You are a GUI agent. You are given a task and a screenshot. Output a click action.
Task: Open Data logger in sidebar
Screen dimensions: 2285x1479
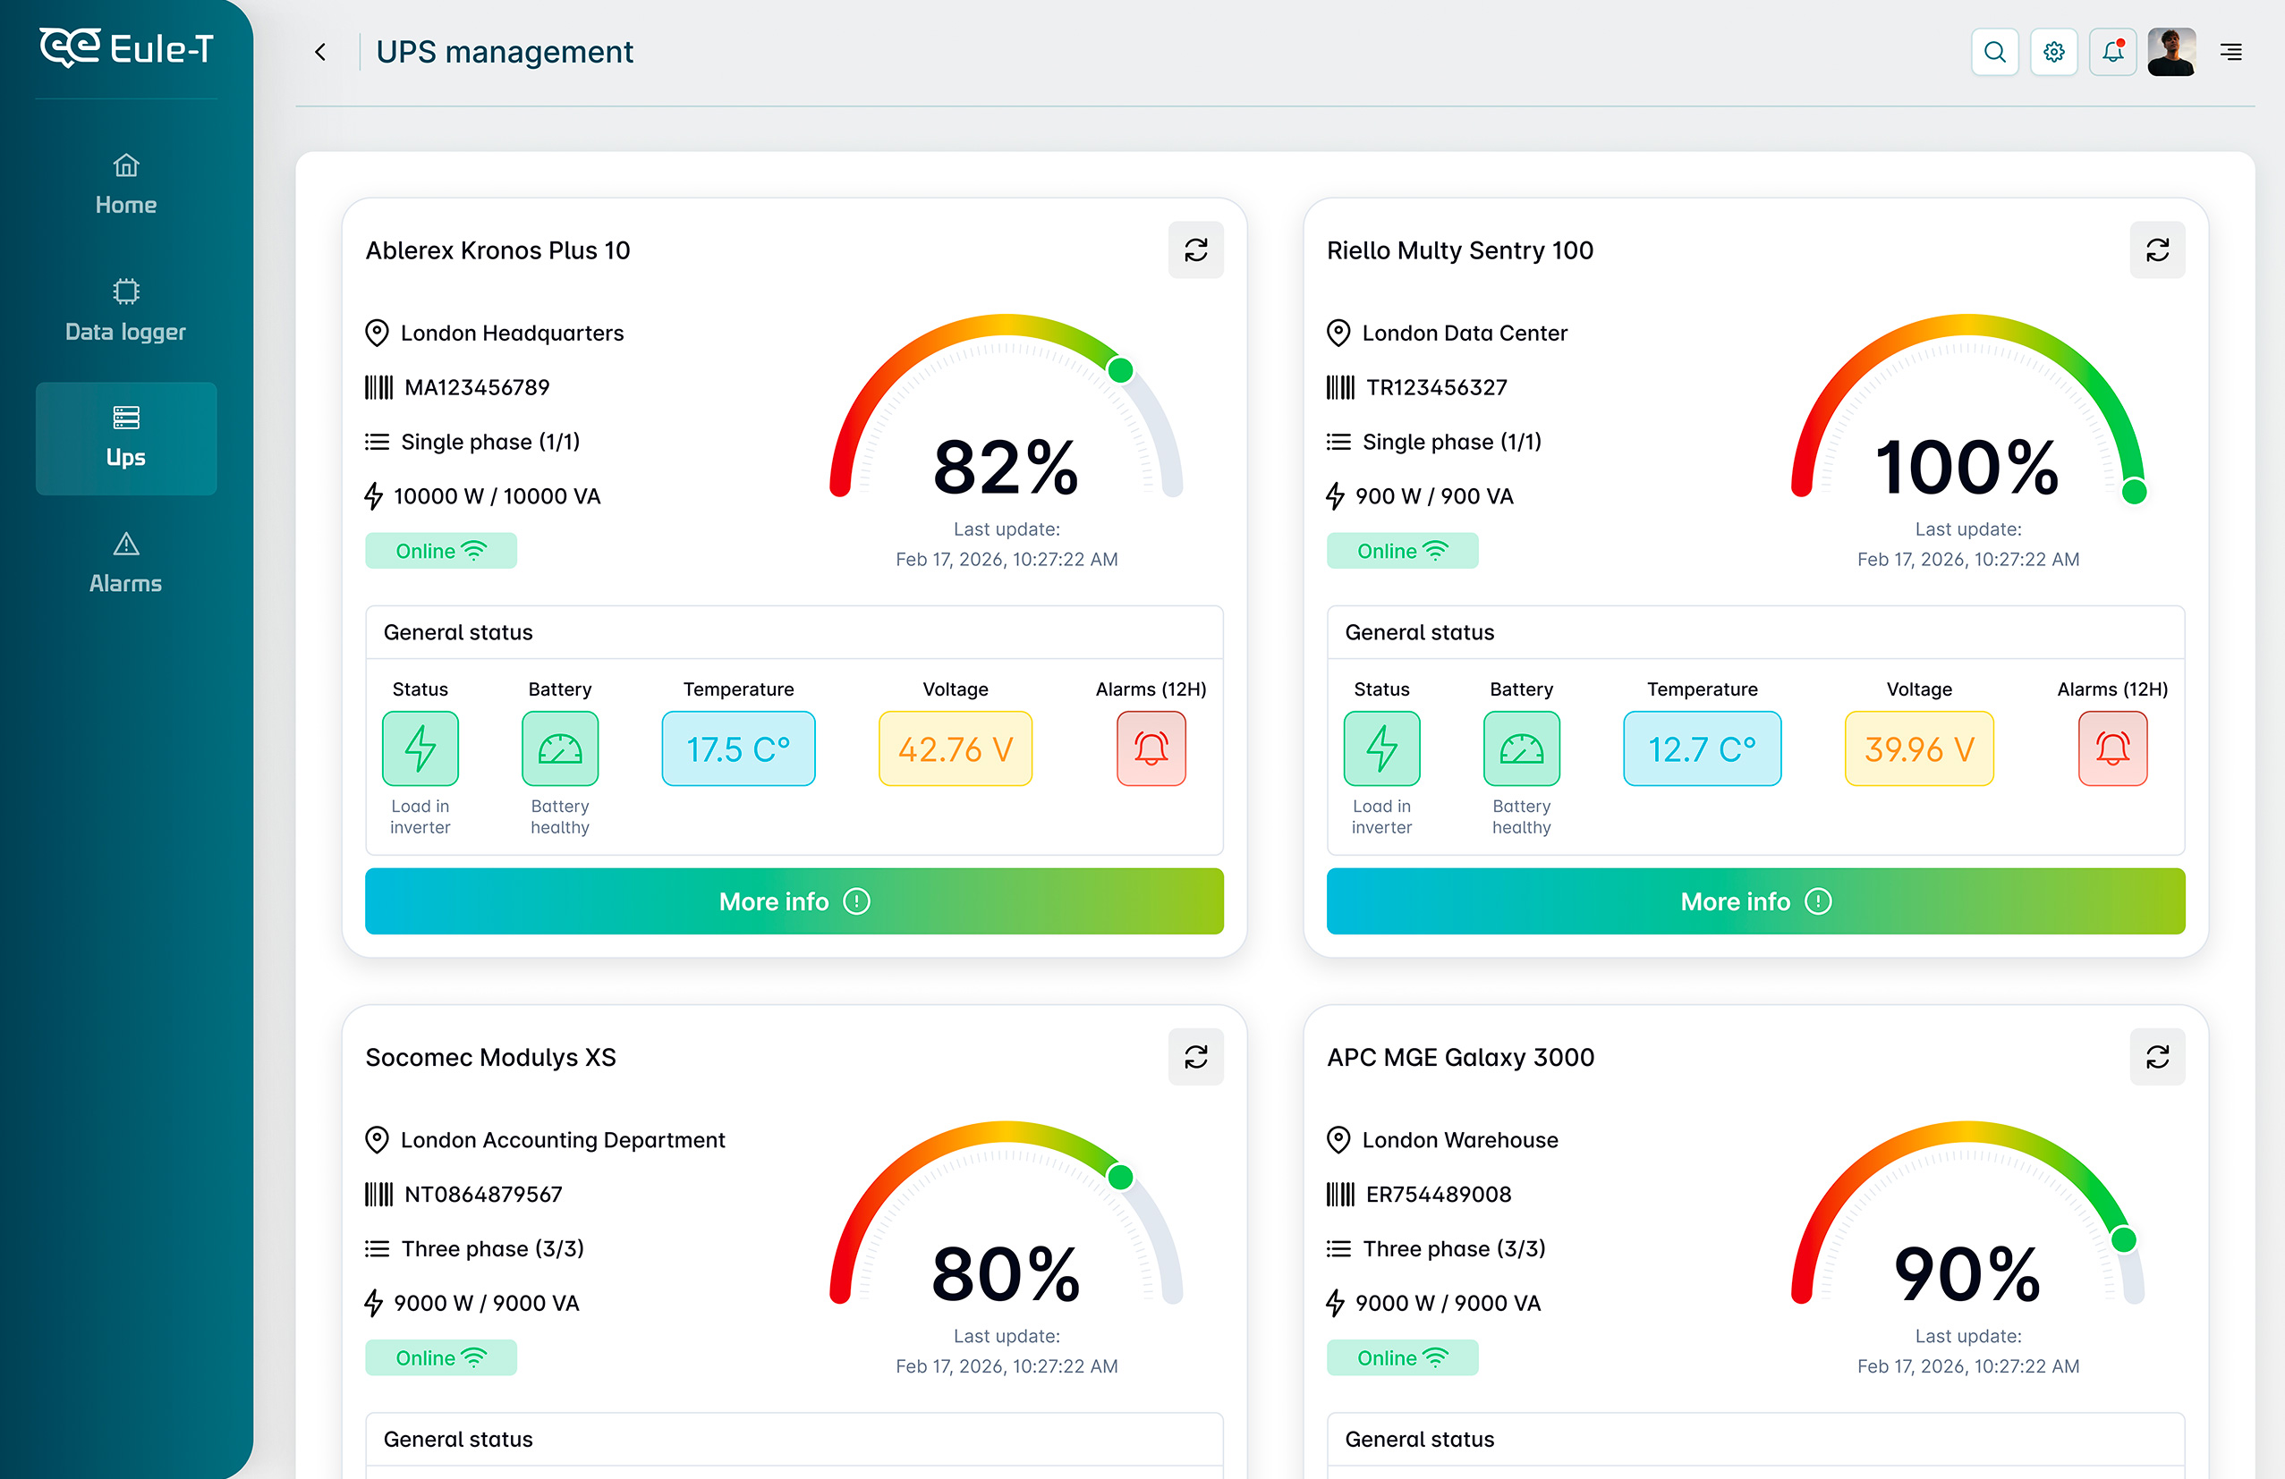click(126, 311)
